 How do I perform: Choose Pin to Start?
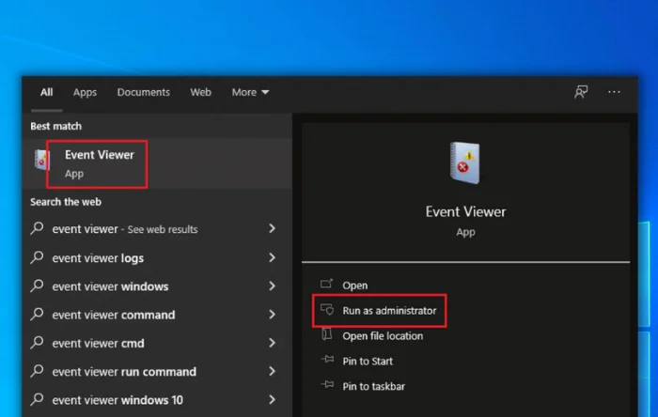point(368,361)
